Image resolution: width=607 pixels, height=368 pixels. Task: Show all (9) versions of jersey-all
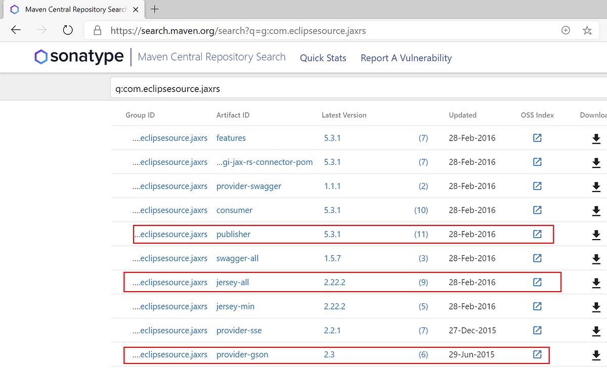(423, 282)
